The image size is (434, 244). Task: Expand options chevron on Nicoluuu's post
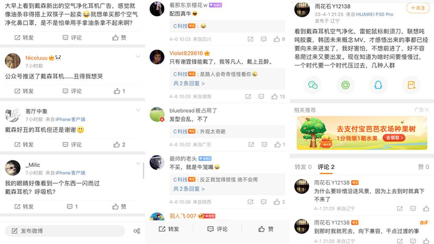point(138,56)
